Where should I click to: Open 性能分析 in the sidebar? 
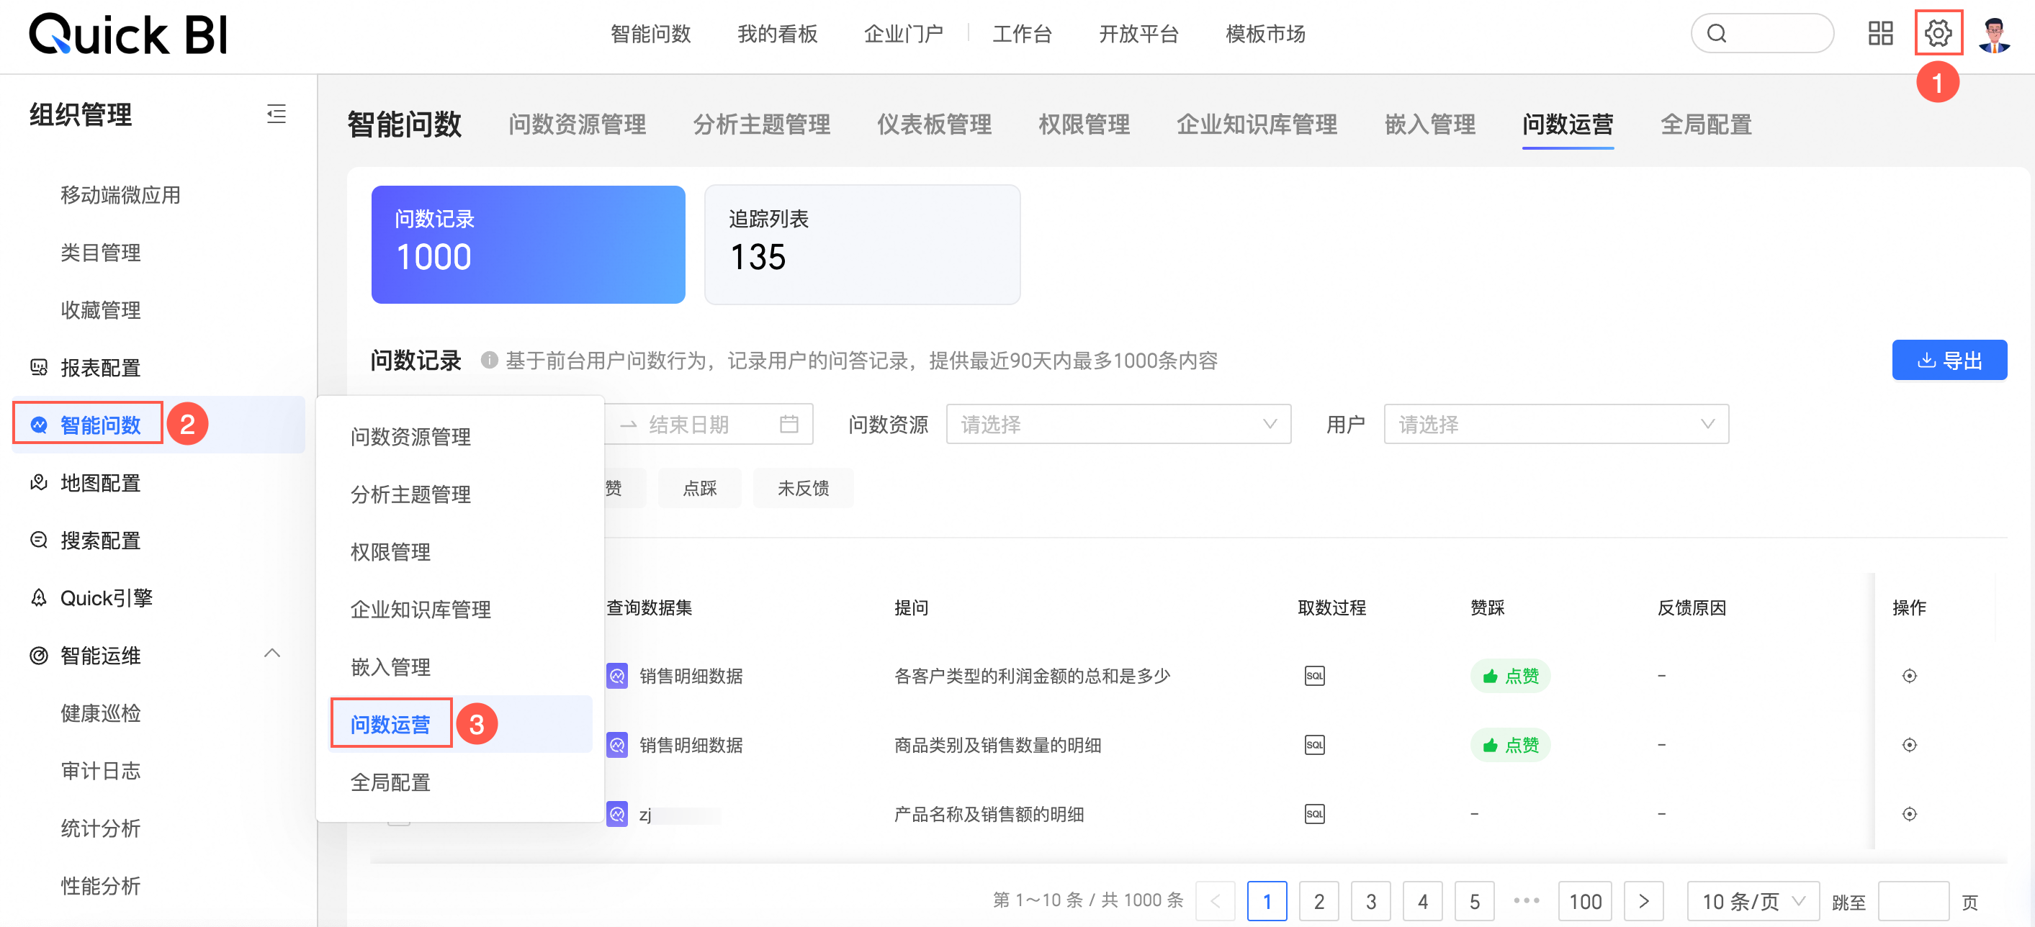point(100,885)
